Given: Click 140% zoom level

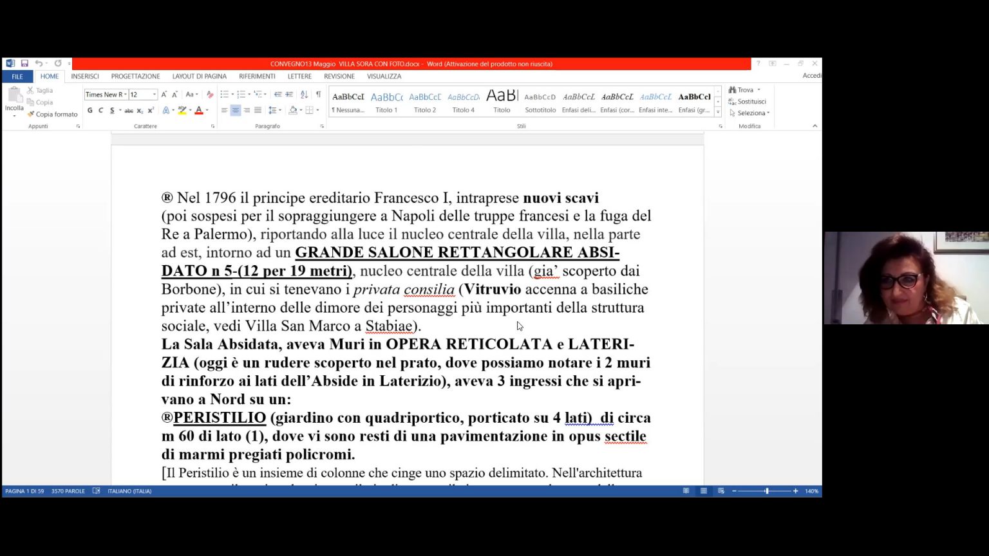Looking at the screenshot, I should 811,491.
